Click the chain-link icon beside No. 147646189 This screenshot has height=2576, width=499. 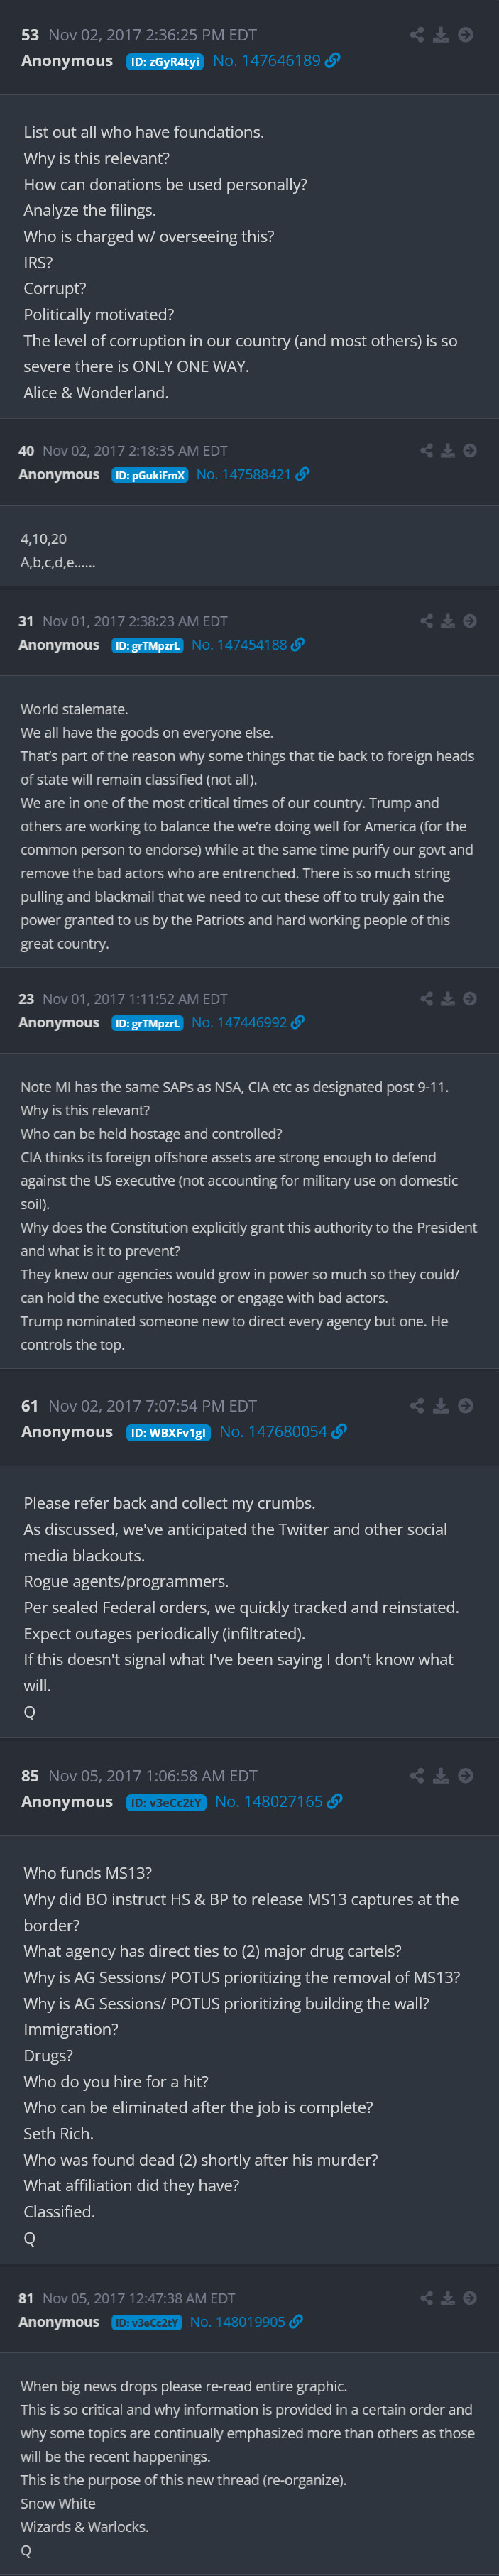pyautogui.click(x=333, y=61)
